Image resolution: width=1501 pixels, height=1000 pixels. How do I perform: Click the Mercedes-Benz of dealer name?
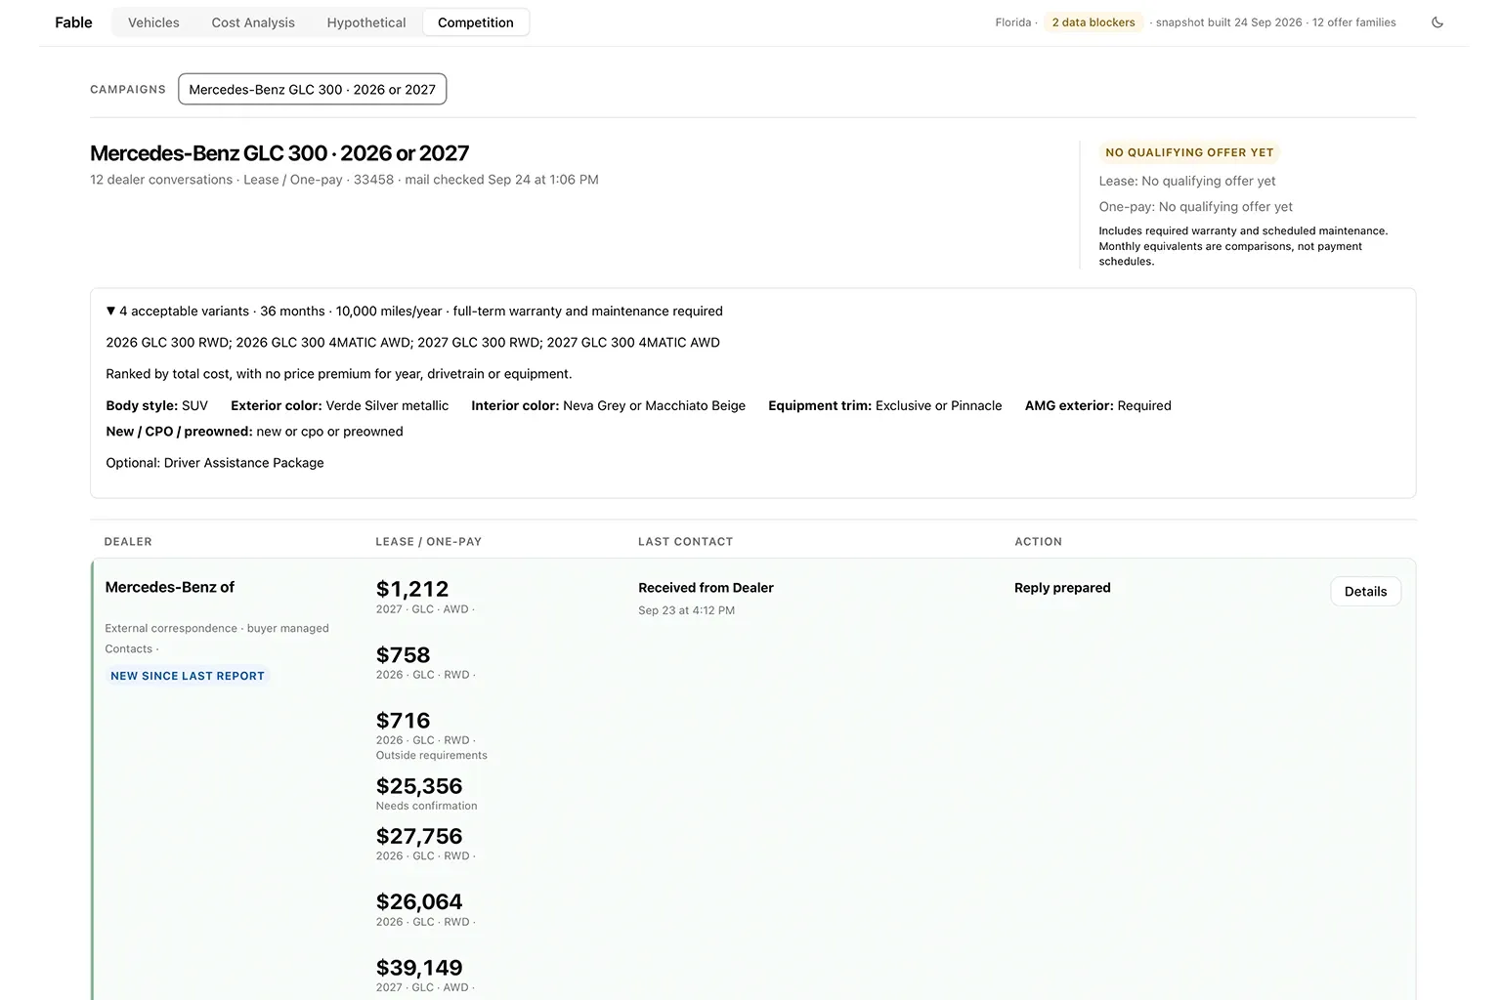tap(170, 587)
